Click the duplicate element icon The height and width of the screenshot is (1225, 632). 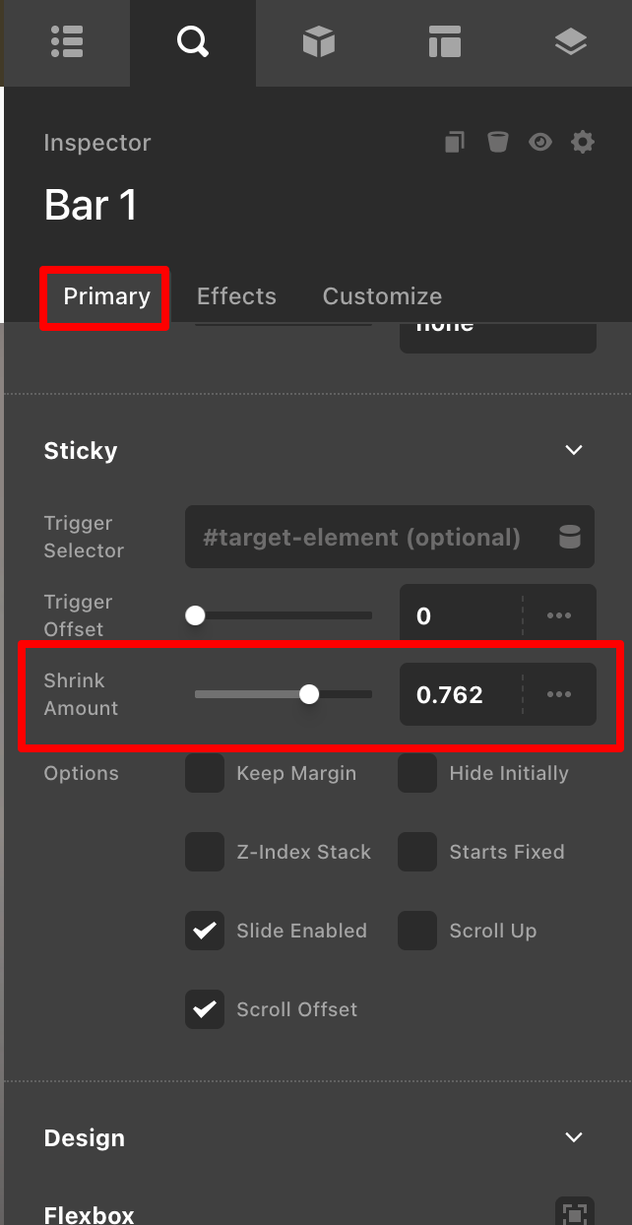tap(454, 143)
